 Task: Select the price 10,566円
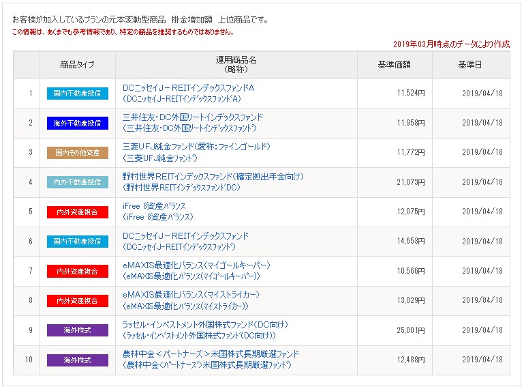pos(411,271)
